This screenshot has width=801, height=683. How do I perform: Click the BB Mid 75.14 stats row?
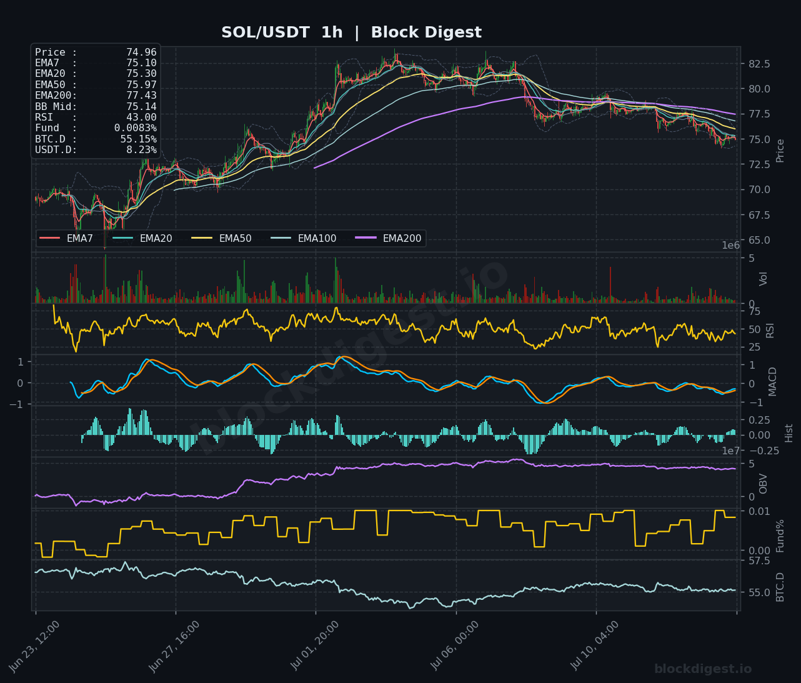tap(96, 107)
